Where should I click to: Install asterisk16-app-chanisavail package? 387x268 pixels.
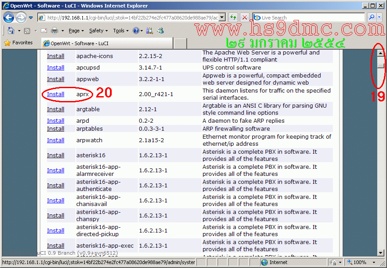click(55, 200)
